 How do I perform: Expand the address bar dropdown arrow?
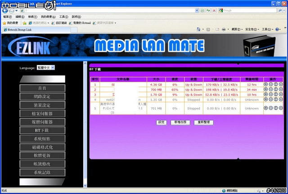point(197,10)
